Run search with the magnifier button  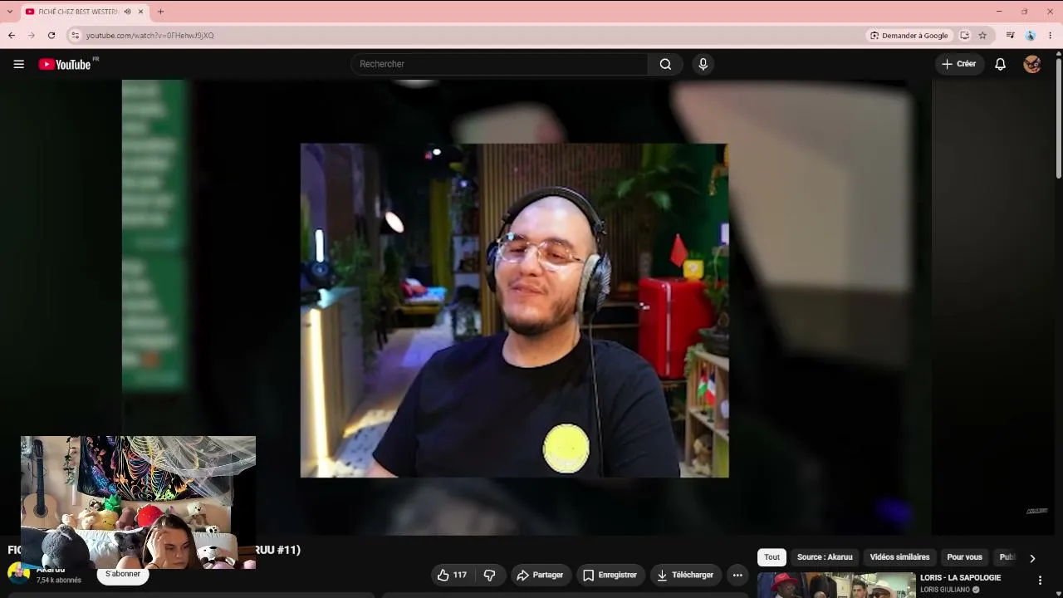[665, 64]
